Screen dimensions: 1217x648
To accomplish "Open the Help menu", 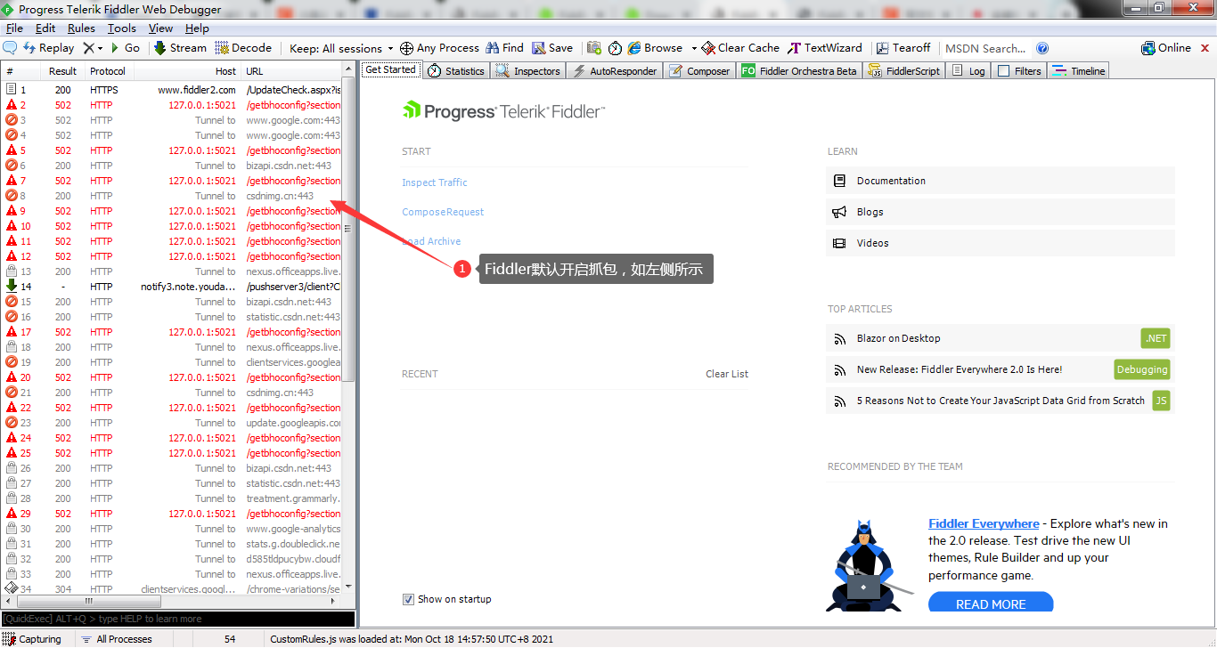I will pos(197,28).
